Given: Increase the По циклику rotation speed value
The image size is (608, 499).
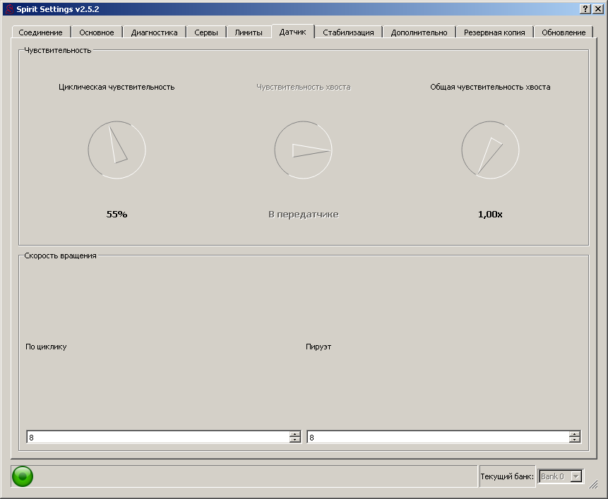Looking at the screenshot, I should (x=294, y=434).
